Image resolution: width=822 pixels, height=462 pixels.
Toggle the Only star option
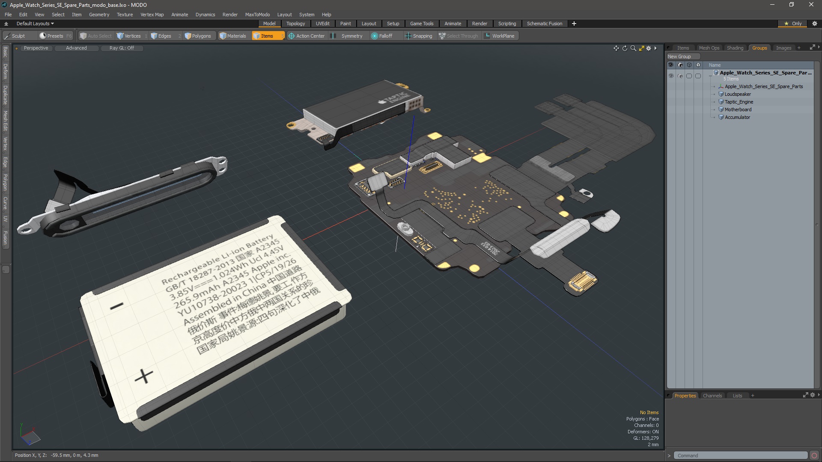(793, 24)
